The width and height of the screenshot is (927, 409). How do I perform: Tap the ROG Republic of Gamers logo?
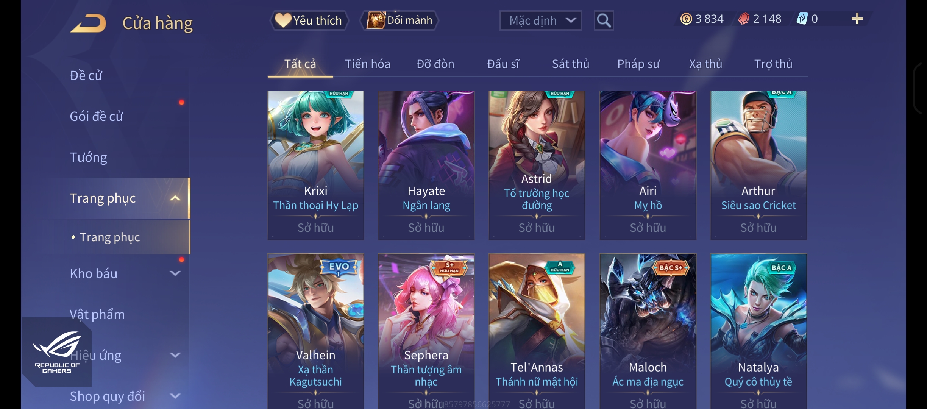pyautogui.click(x=57, y=352)
